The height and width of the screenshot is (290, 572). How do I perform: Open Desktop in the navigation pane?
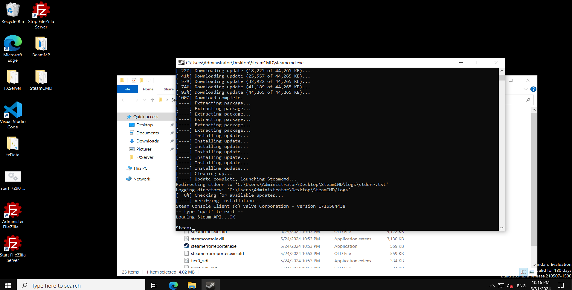pyautogui.click(x=145, y=125)
